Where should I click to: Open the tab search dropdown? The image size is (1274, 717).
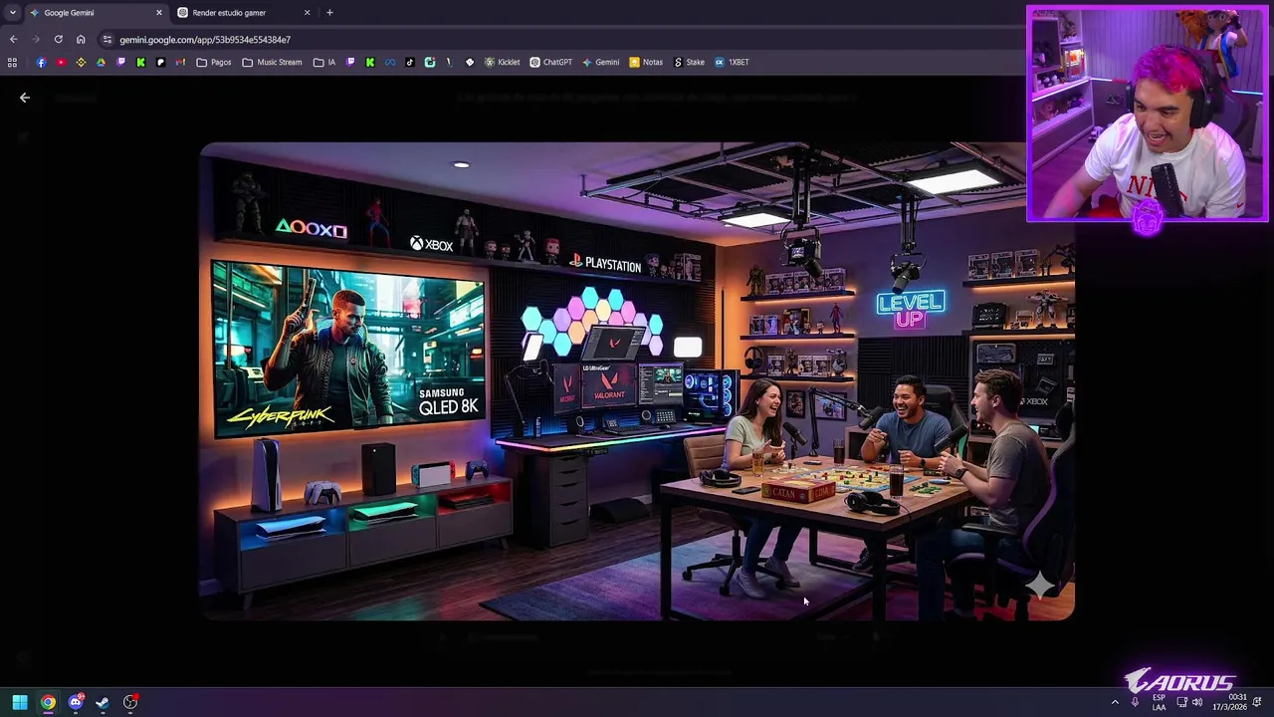[12, 13]
